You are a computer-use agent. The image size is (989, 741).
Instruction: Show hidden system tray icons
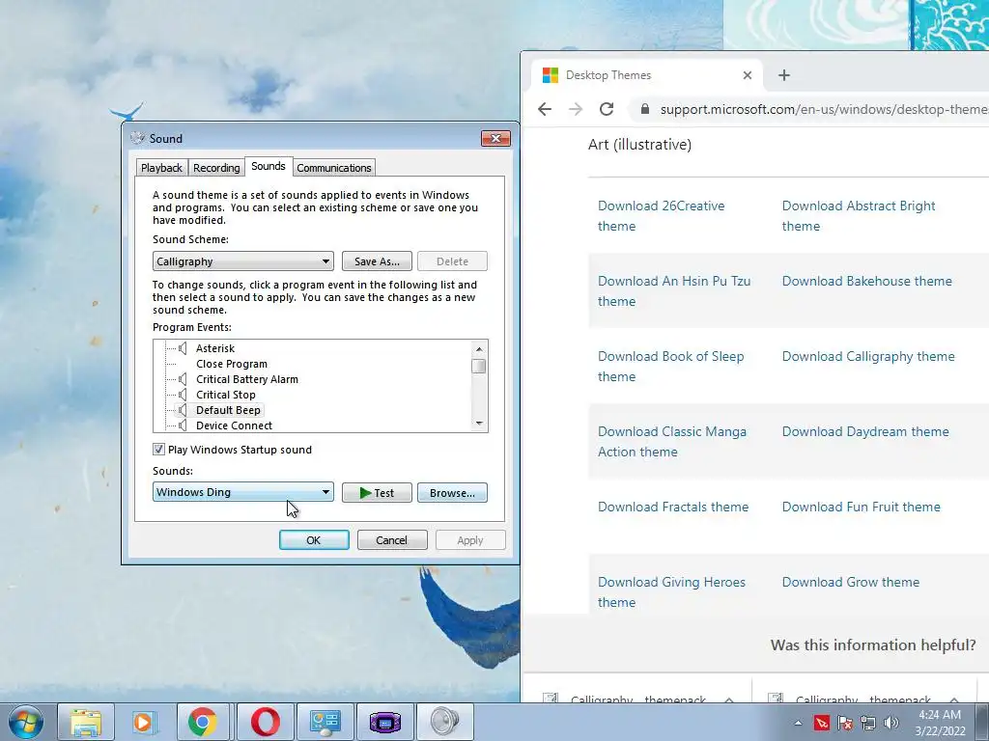point(799,723)
